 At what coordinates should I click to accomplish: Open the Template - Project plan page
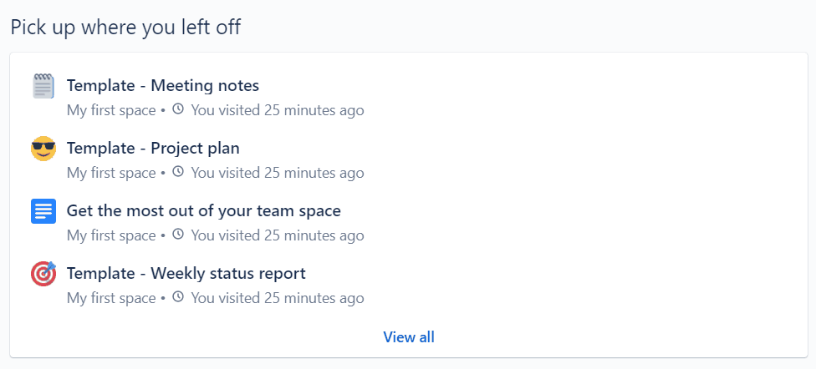point(153,148)
